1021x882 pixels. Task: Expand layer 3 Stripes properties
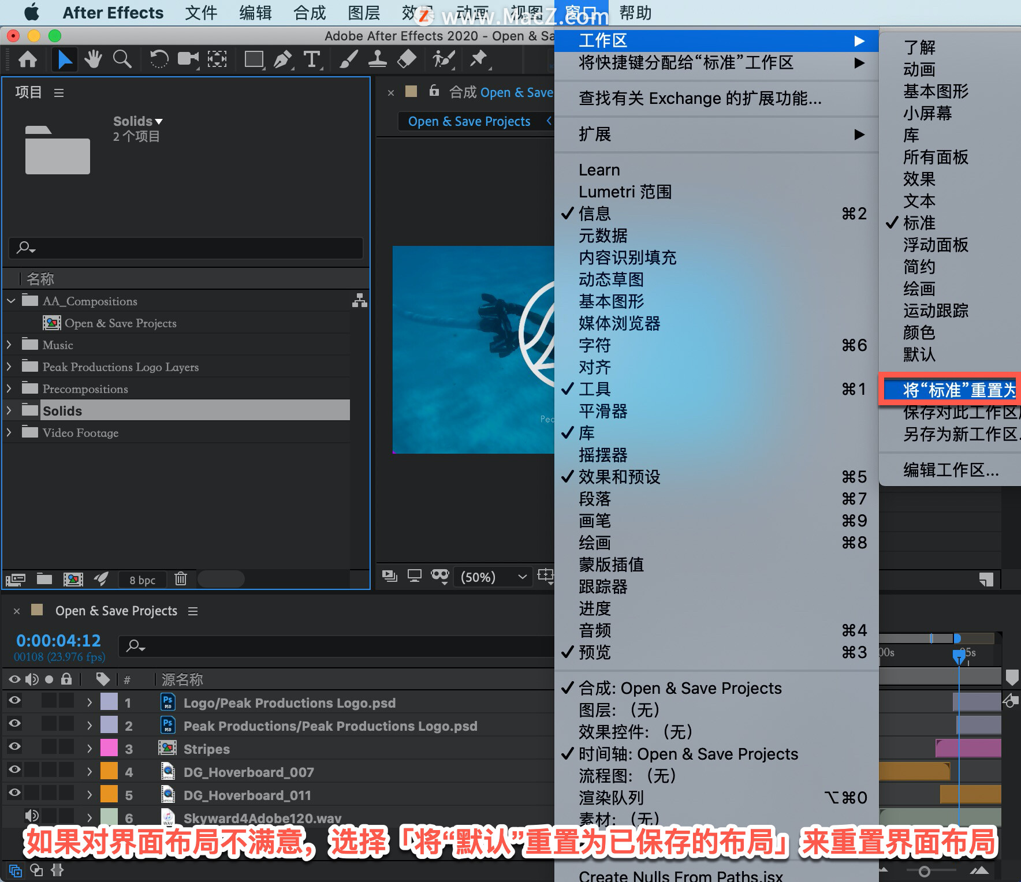tap(90, 749)
